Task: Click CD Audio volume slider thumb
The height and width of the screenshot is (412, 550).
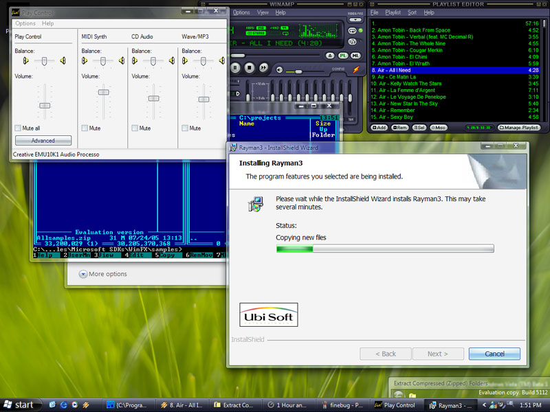Action: [x=153, y=98]
